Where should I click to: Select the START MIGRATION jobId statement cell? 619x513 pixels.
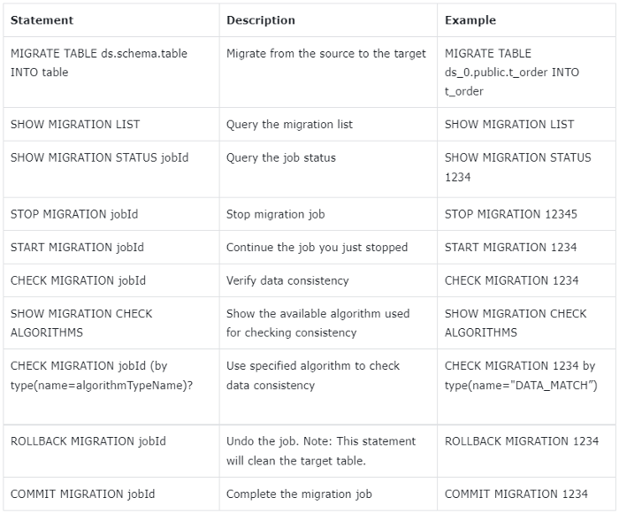(77, 247)
